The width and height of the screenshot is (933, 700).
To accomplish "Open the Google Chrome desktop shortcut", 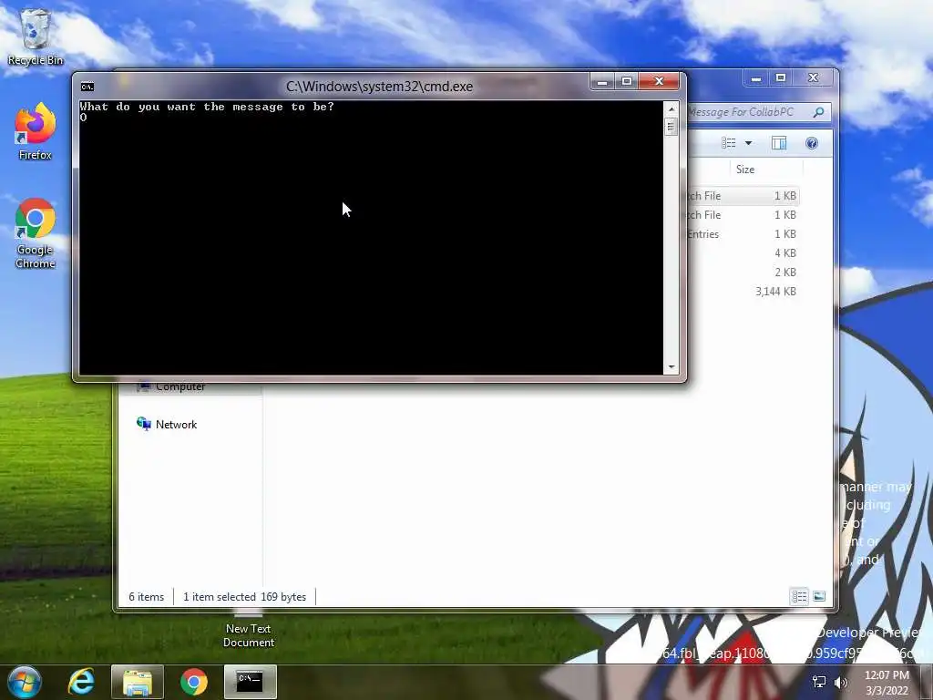I will [x=36, y=233].
